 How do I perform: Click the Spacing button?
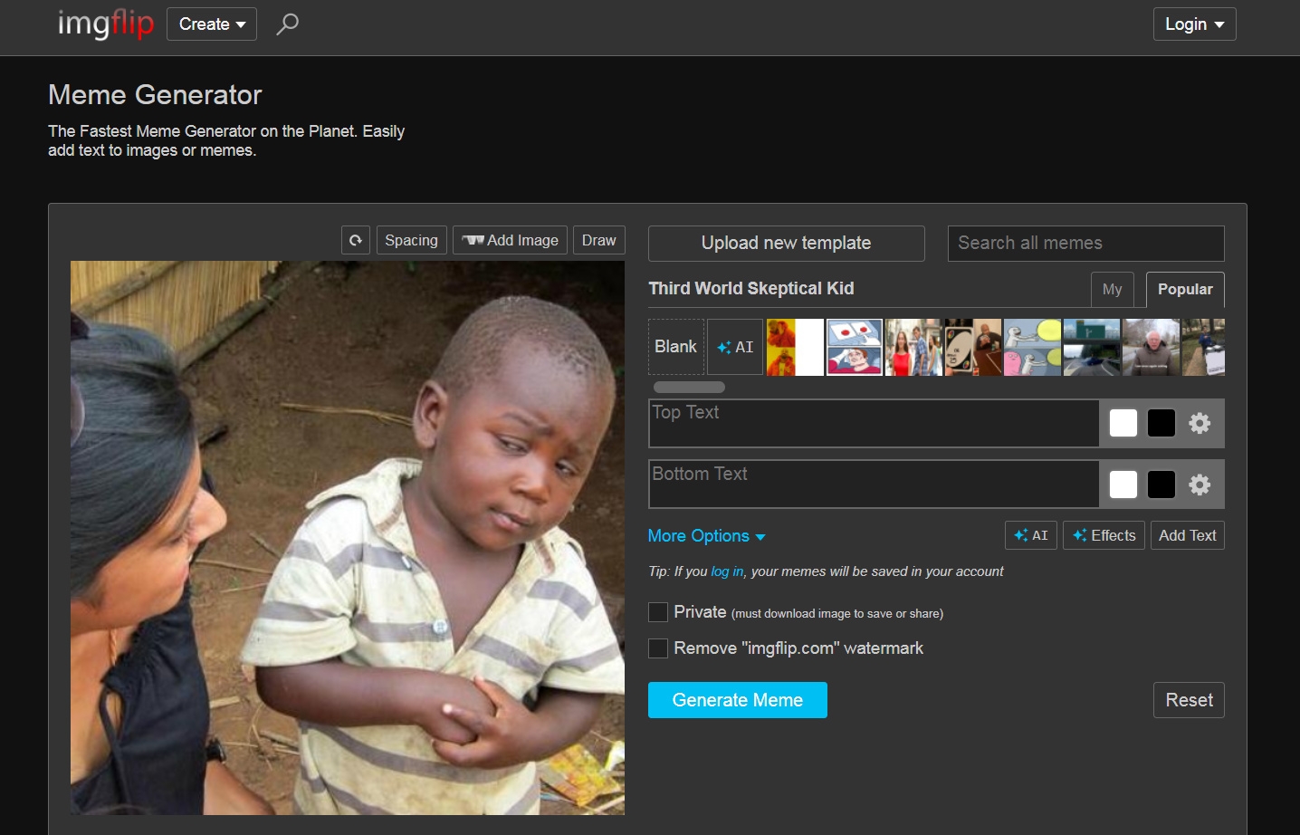coord(411,240)
